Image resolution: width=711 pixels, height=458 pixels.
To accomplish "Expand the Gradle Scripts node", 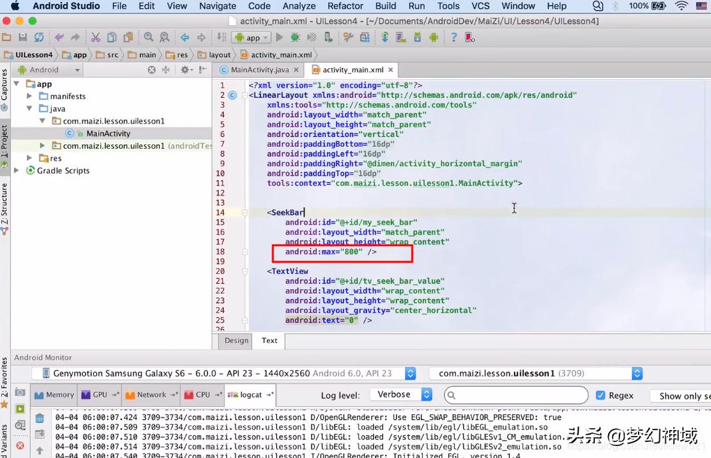I will (17, 171).
